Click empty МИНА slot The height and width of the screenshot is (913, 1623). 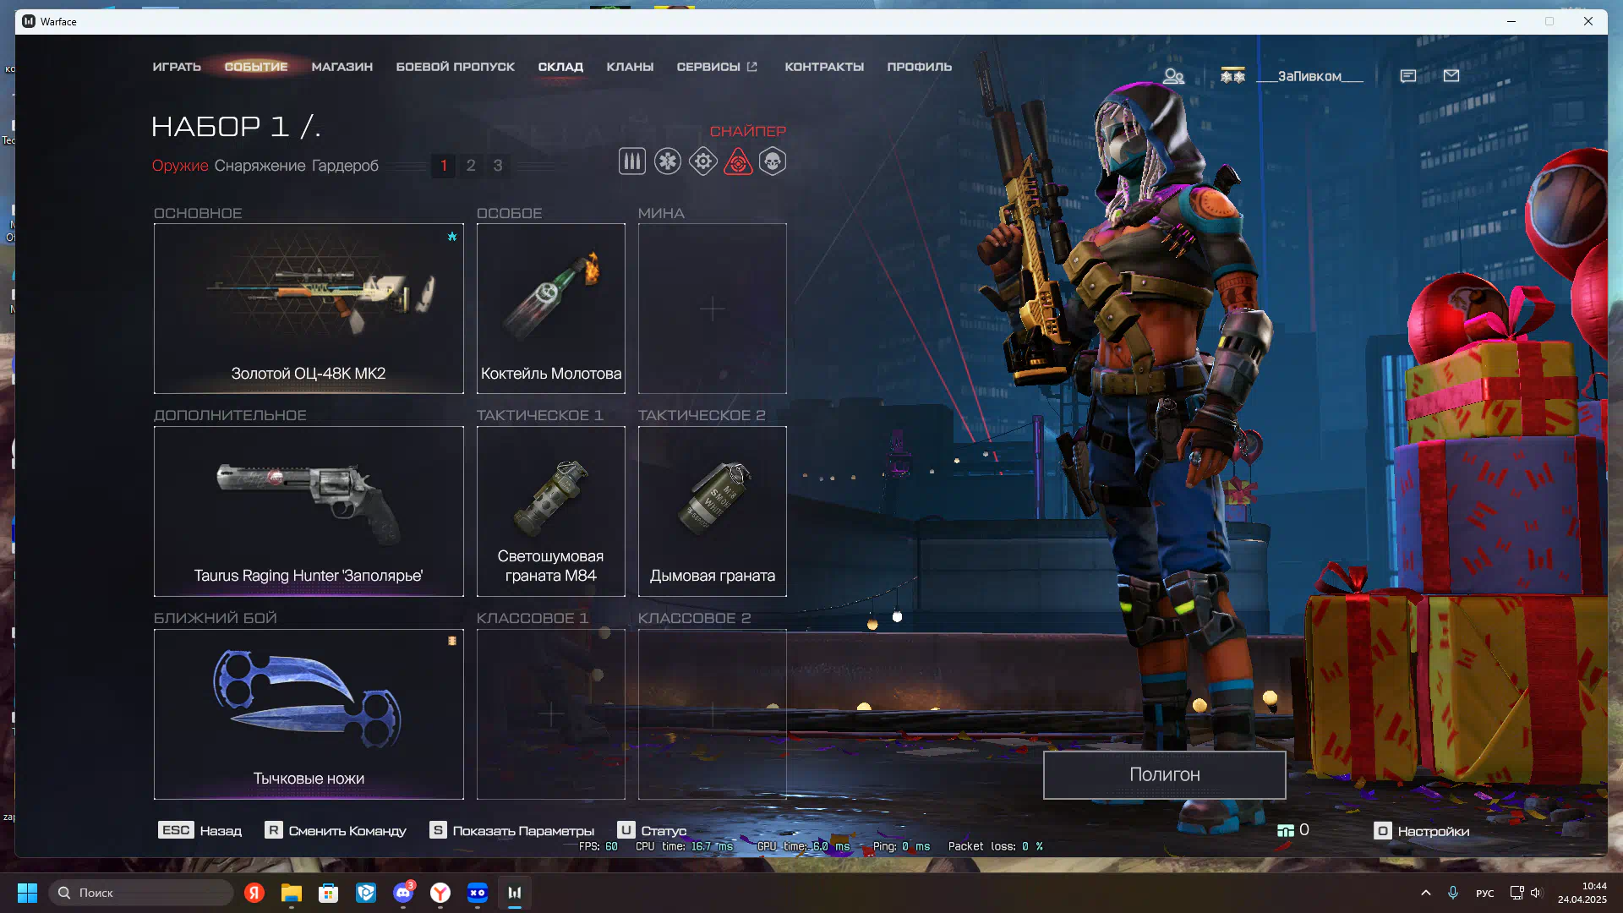713,309
